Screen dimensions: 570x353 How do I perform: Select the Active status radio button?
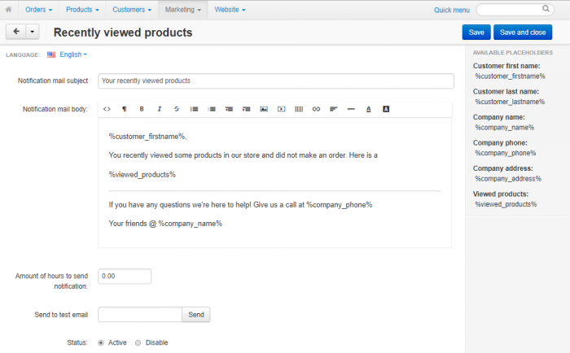point(101,342)
